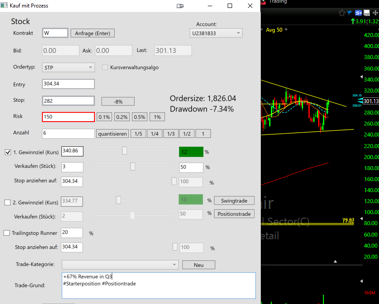Open the Trade-Kategorie dropdown
Image resolution: width=379 pixels, height=304 pixels.
tap(120, 265)
